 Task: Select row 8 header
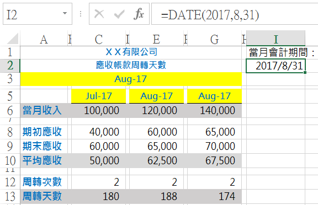tap(10, 132)
